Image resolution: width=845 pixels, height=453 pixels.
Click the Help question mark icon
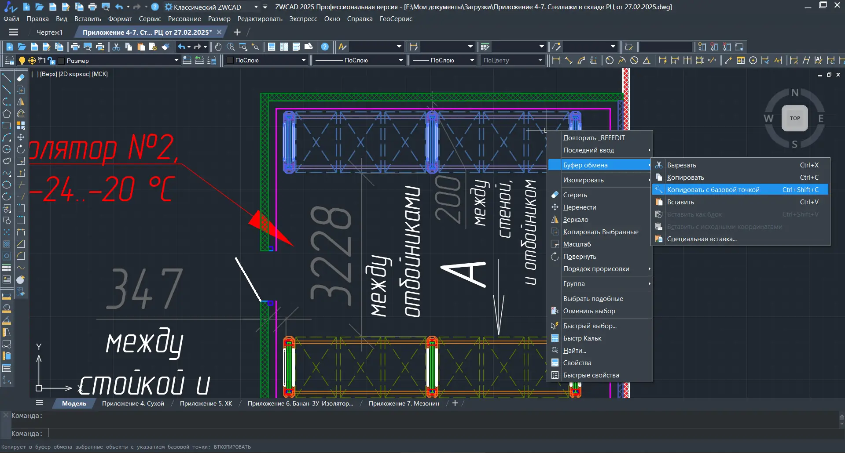pos(325,47)
